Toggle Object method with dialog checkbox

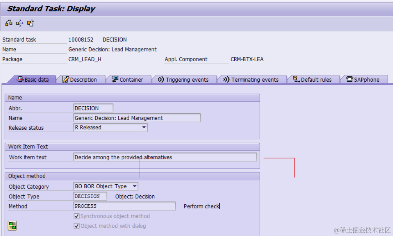pyautogui.click(x=77, y=226)
